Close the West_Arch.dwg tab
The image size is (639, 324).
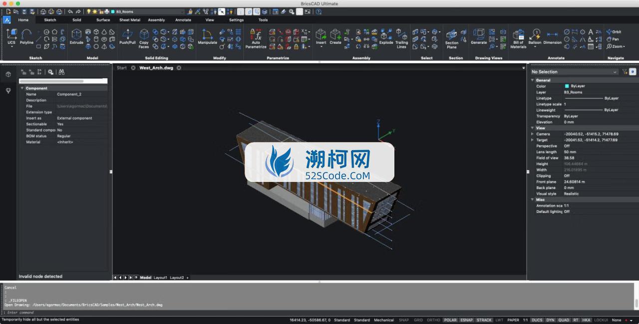click(x=179, y=68)
